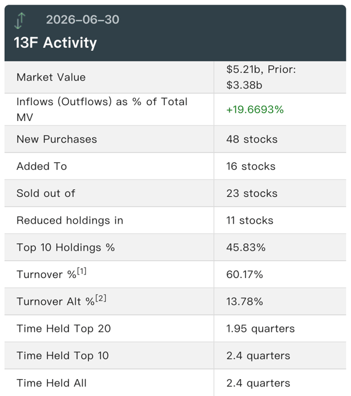This screenshot has width=351, height=396.
Task: Select the Time Held Top 20 row
Action: (175, 328)
